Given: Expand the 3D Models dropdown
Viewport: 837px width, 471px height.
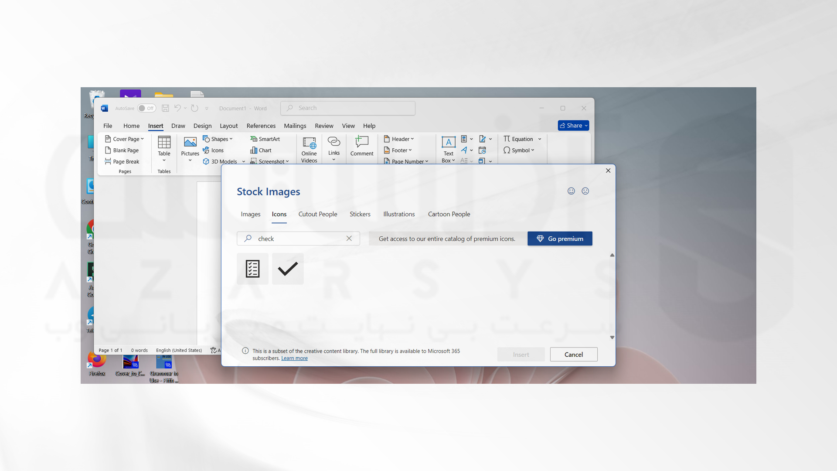Looking at the screenshot, I should tap(242, 161).
